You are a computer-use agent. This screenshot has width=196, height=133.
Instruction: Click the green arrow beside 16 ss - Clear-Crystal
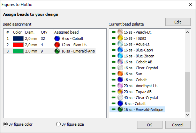(x=113, y=68)
